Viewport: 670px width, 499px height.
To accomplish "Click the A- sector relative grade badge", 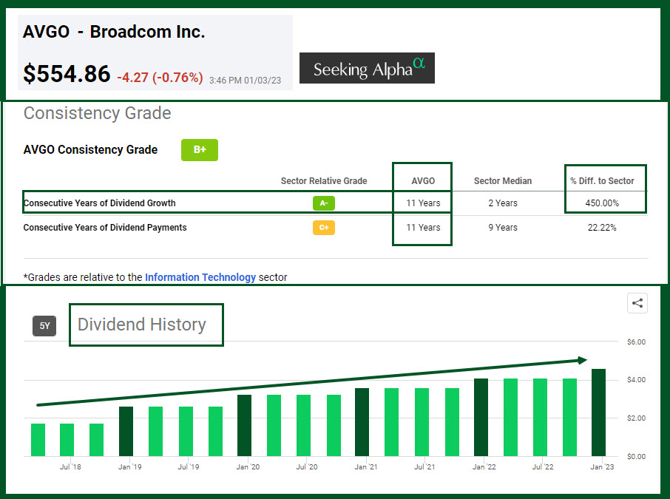I will (x=323, y=203).
